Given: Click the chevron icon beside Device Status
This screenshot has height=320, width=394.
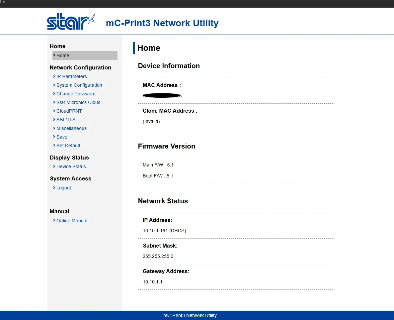Looking at the screenshot, I should (x=54, y=166).
